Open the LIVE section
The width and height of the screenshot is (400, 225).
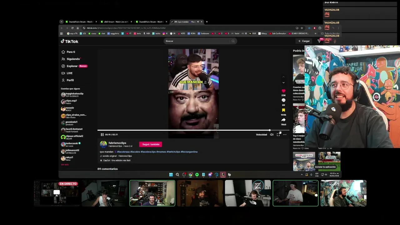[x=67, y=73]
